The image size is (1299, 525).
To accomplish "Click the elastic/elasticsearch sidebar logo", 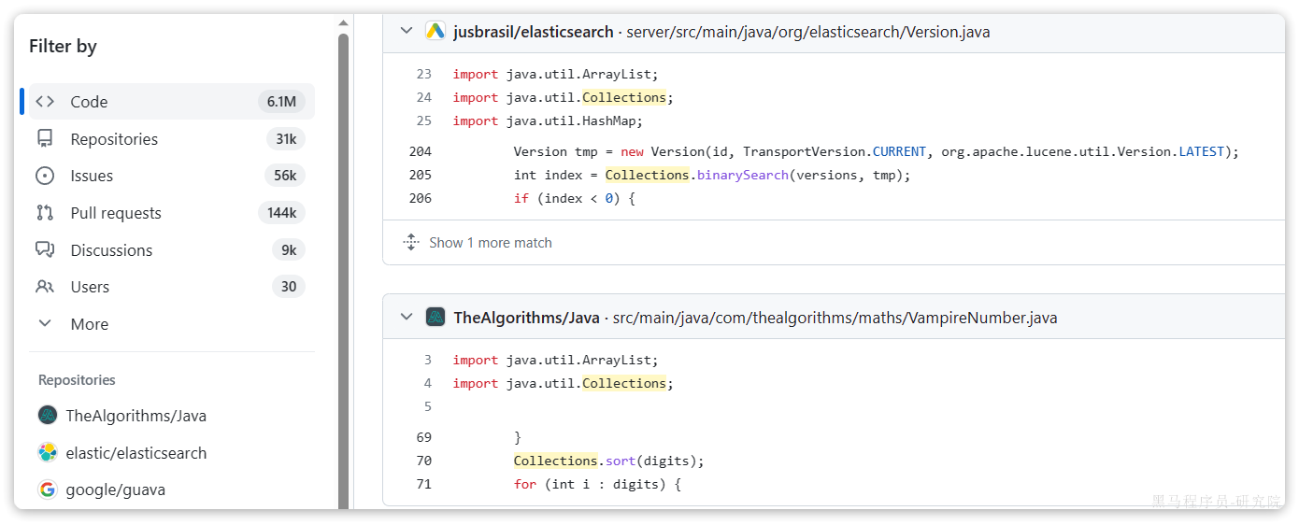I will tap(48, 453).
